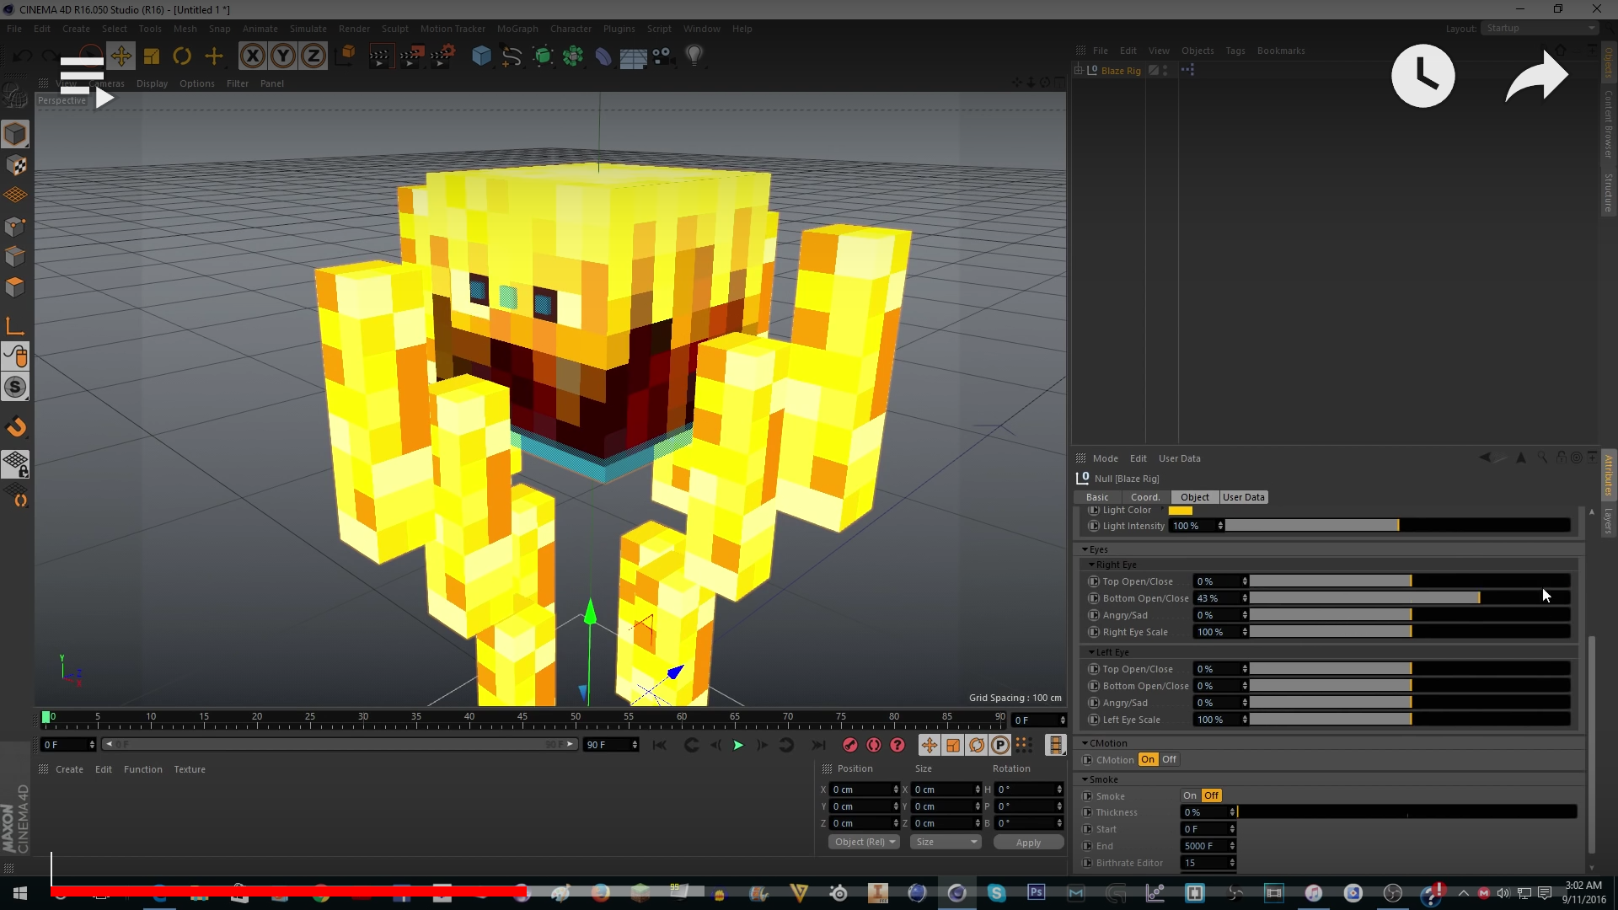The width and height of the screenshot is (1618, 910).
Task: Toggle Viewport Solo S icon
Action: coord(15,387)
